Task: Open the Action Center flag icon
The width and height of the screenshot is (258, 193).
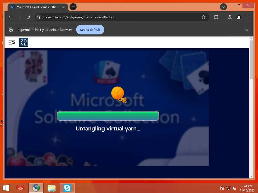Action: click(x=222, y=188)
